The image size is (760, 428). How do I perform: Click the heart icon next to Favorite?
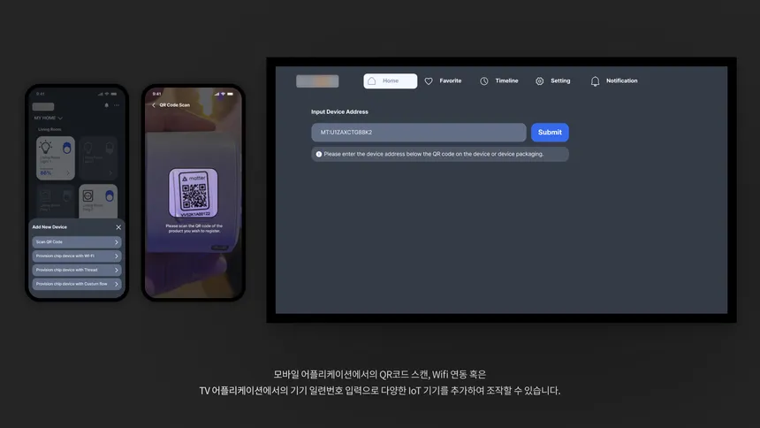point(429,81)
